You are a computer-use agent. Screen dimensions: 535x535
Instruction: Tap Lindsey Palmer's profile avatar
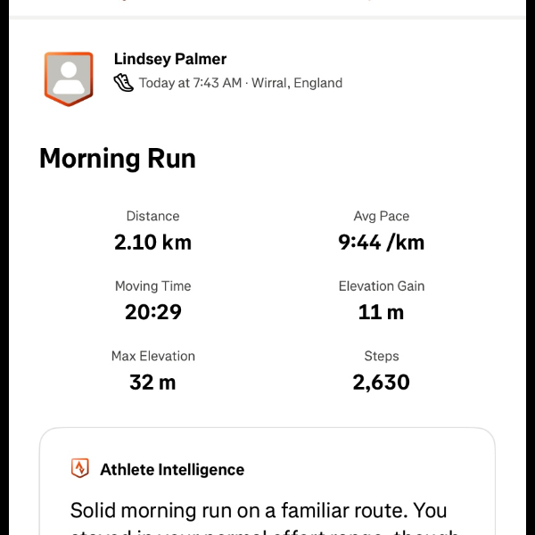click(69, 78)
